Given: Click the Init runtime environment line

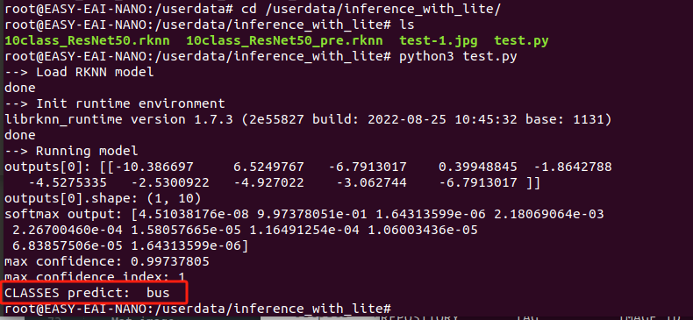Looking at the screenshot, I should point(115,104).
